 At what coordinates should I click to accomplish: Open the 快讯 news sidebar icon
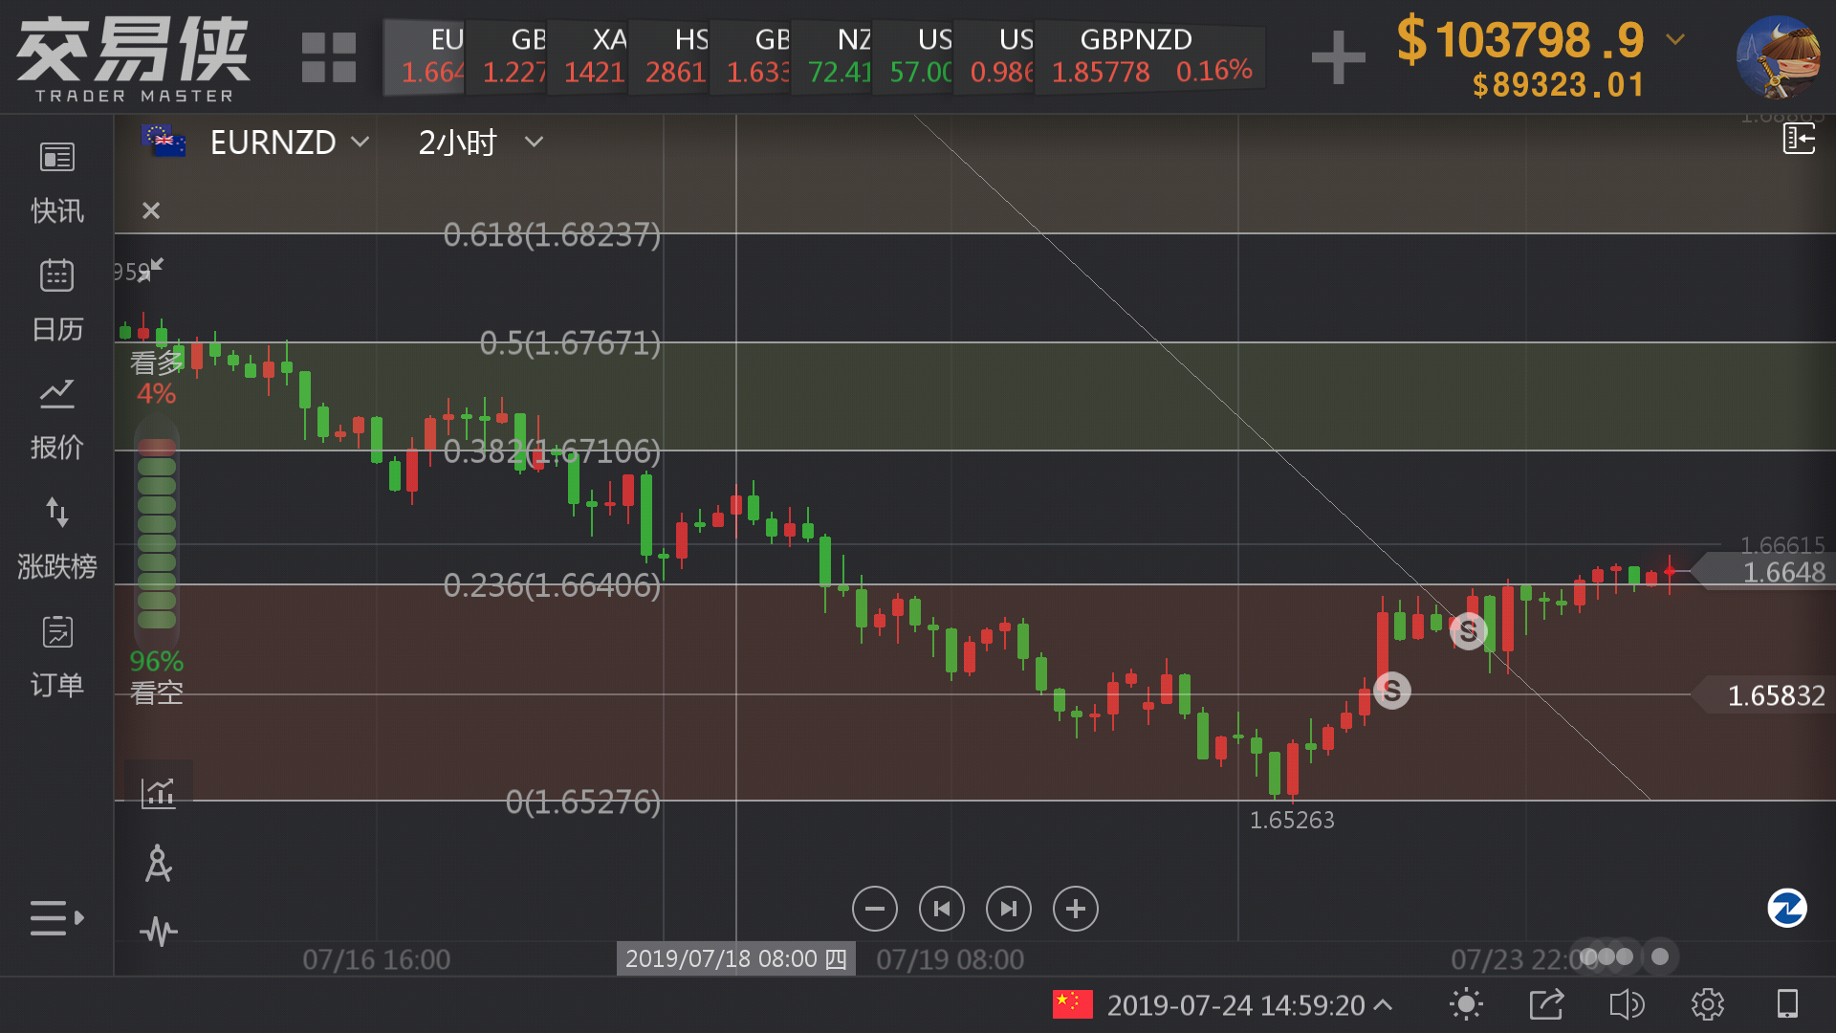pos(57,158)
